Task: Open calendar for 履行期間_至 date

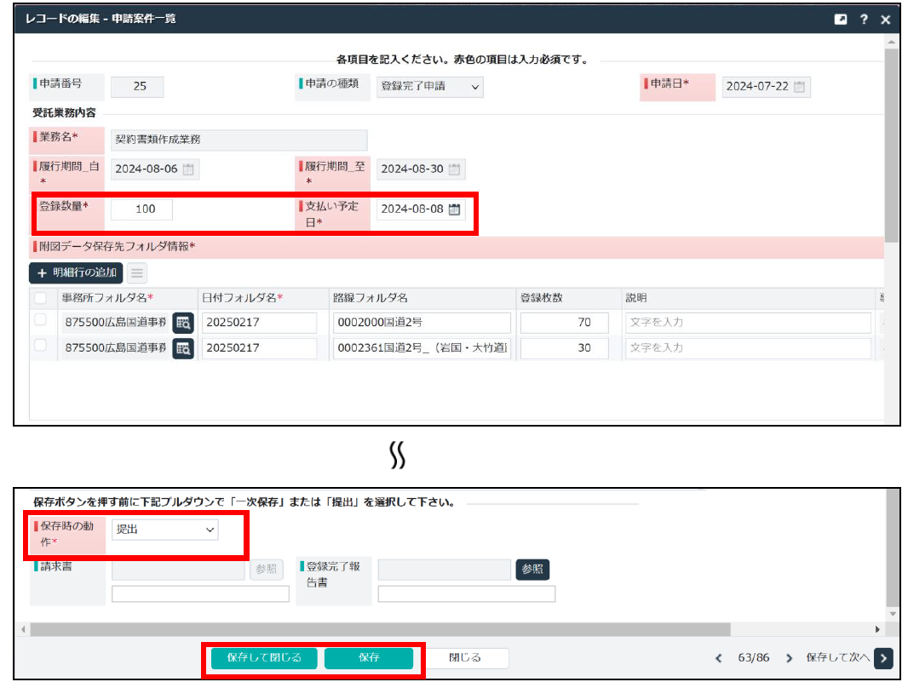Action: pos(455,169)
